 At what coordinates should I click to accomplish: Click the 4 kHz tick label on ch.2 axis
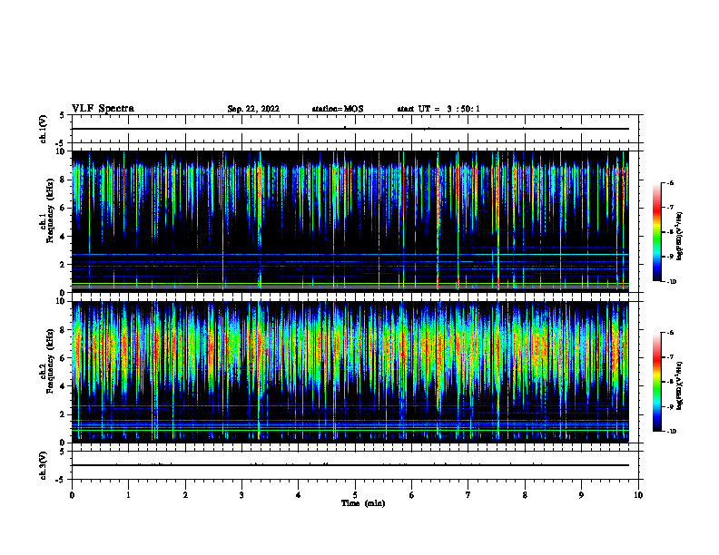64,386
